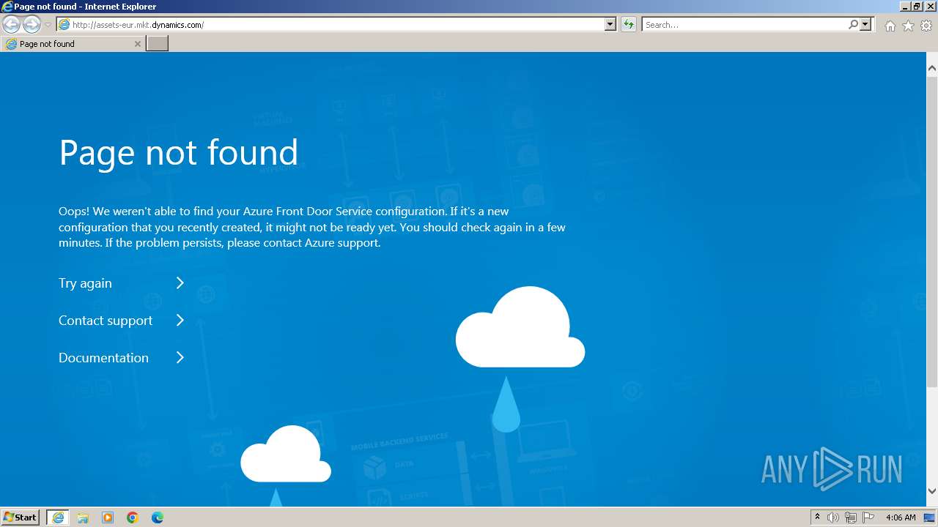Click the magnifier search icon
938x527 pixels.
854,25
